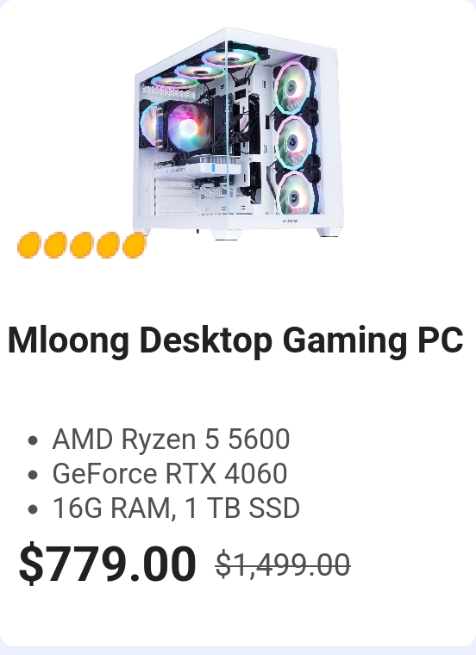Click the AMD Ryzen 5 5600 spec line

pos(171,439)
